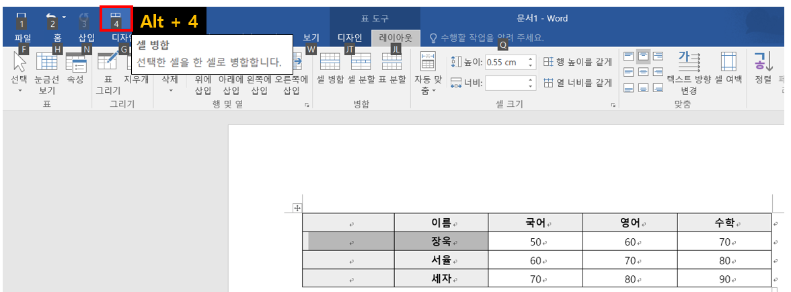Click the 영어 header cell
This screenshot has width=791, height=292.
(630, 223)
